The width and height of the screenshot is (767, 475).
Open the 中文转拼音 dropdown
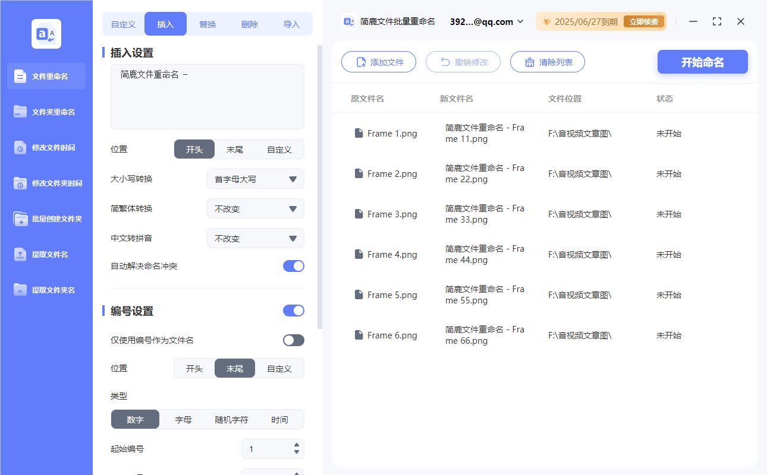255,238
